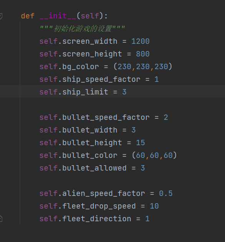
Task: Place the cursor in the __init__ method name
Action: tap(58, 16)
